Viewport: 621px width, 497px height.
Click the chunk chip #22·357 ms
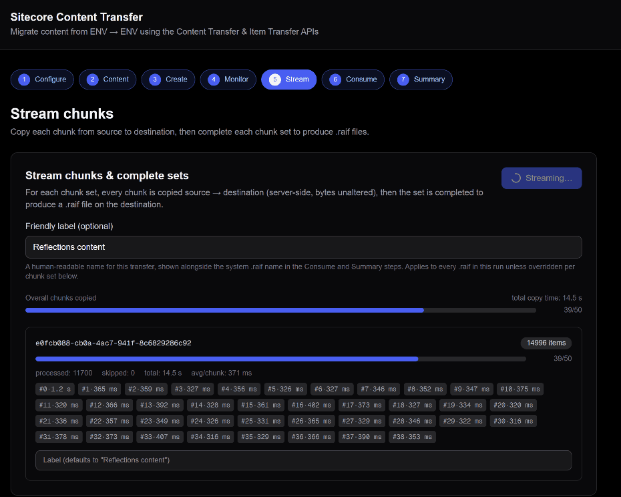[x=110, y=421]
